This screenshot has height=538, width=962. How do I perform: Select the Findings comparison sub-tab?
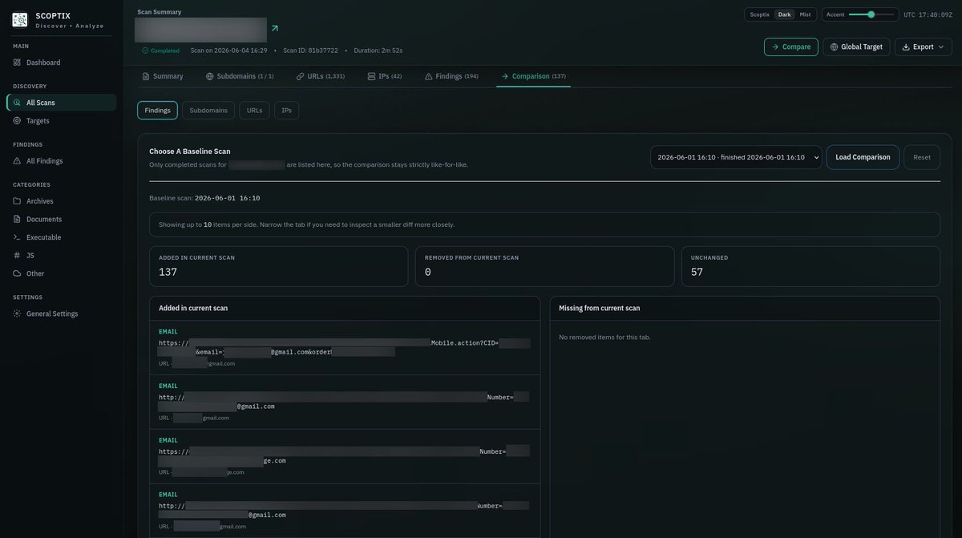click(158, 110)
